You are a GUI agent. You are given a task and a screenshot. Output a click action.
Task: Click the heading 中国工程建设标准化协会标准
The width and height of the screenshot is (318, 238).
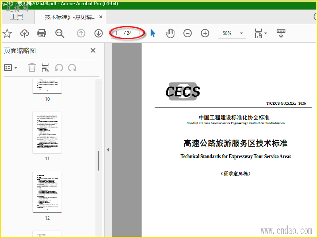(234, 117)
